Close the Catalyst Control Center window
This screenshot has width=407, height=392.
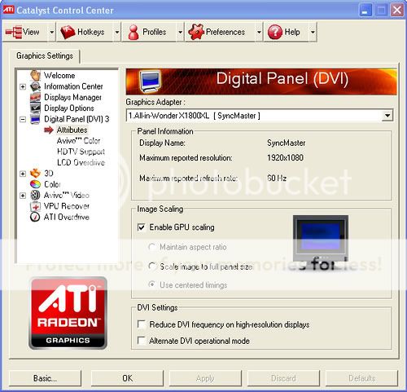pos(396,11)
